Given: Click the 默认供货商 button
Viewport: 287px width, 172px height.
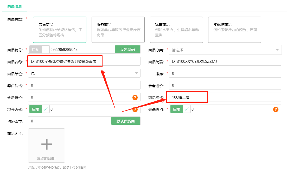Looking at the screenshot, I should tap(126, 121).
